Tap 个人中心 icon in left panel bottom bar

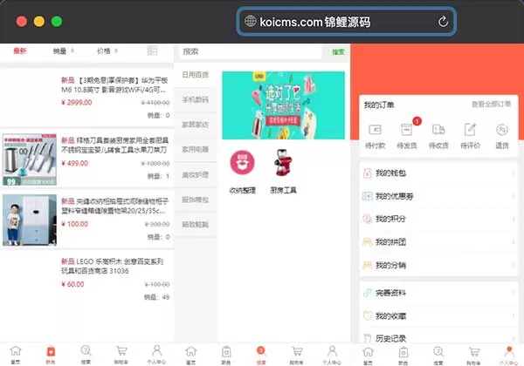tap(156, 350)
